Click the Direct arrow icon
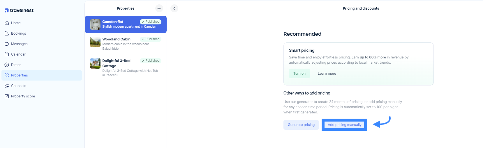Viewport: 483px width, 148px height. tap(7, 65)
